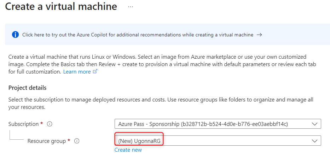Click the Create a virtual machine title

pos(61,7)
